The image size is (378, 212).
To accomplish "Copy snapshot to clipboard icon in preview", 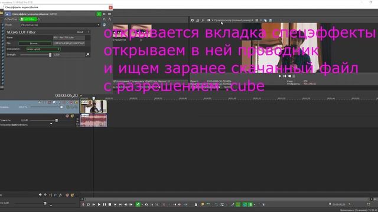I will [x=265, y=21].
